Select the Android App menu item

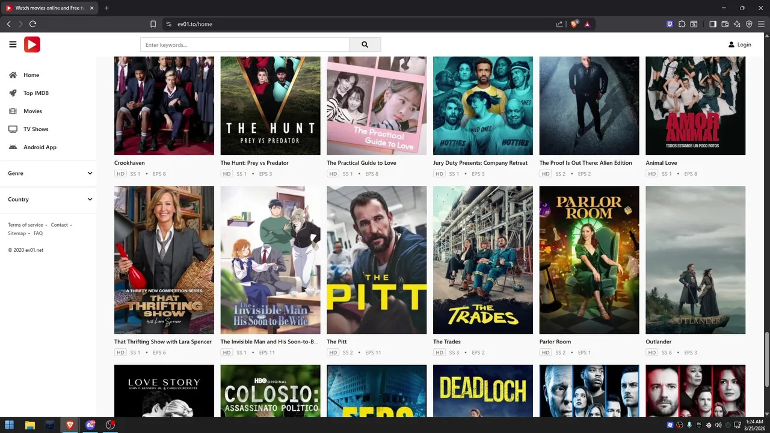[x=40, y=147]
